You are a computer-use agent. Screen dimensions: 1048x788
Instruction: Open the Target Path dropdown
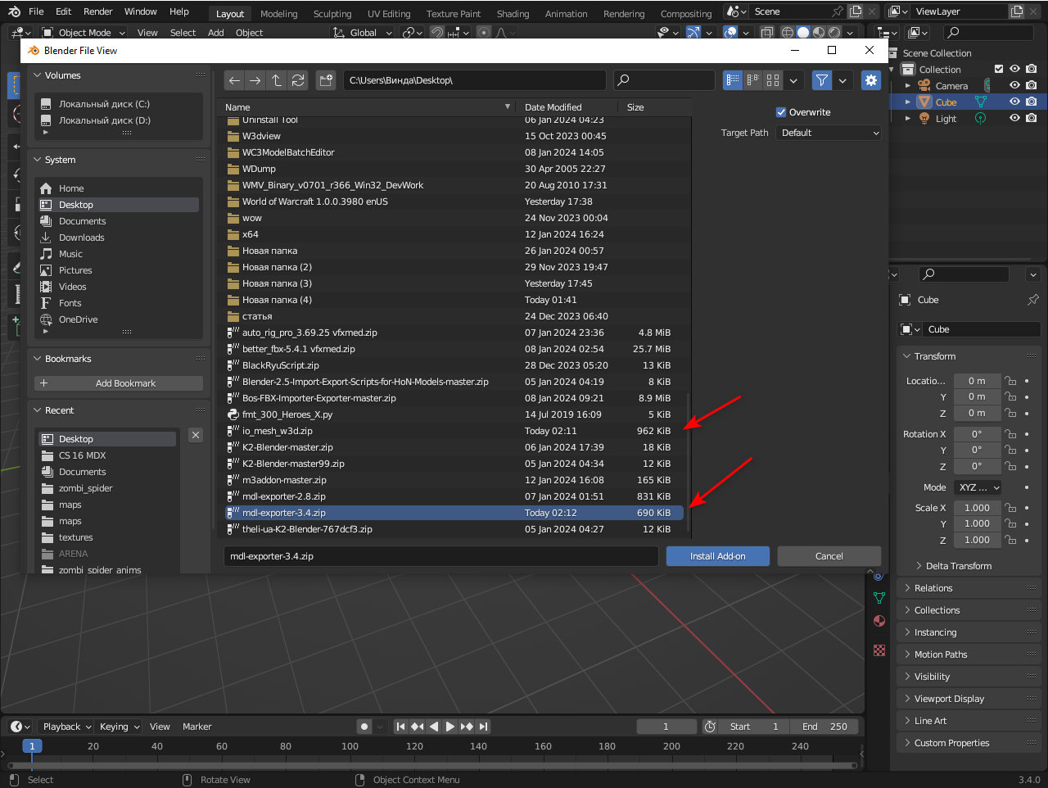pyautogui.click(x=829, y=133)
